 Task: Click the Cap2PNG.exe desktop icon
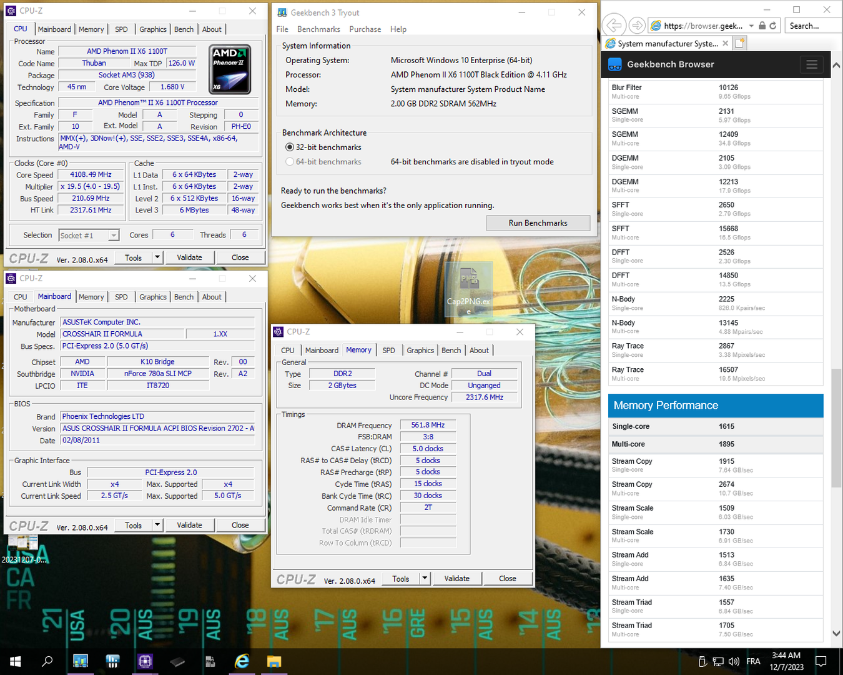469,289
